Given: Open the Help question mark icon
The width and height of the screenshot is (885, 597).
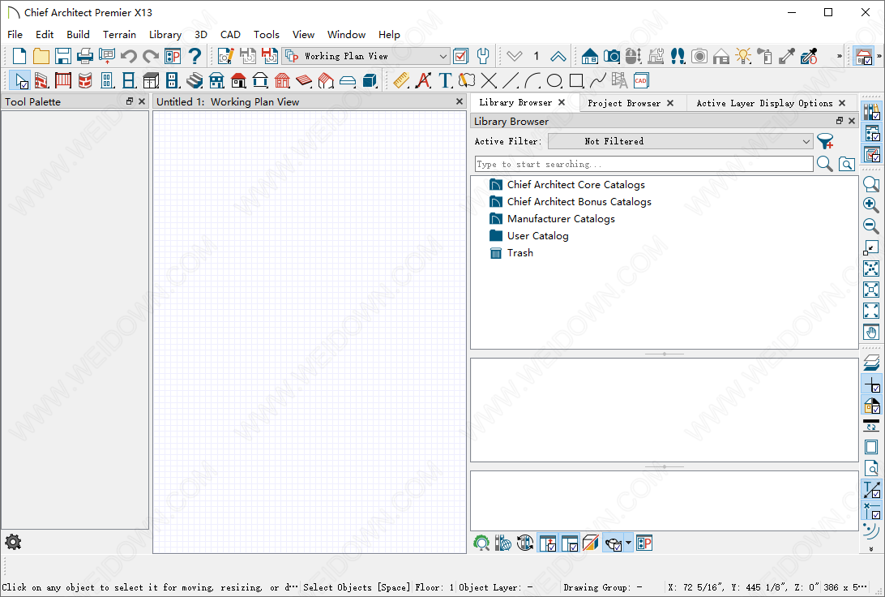Looking at the screenshot, I should 195,56.
